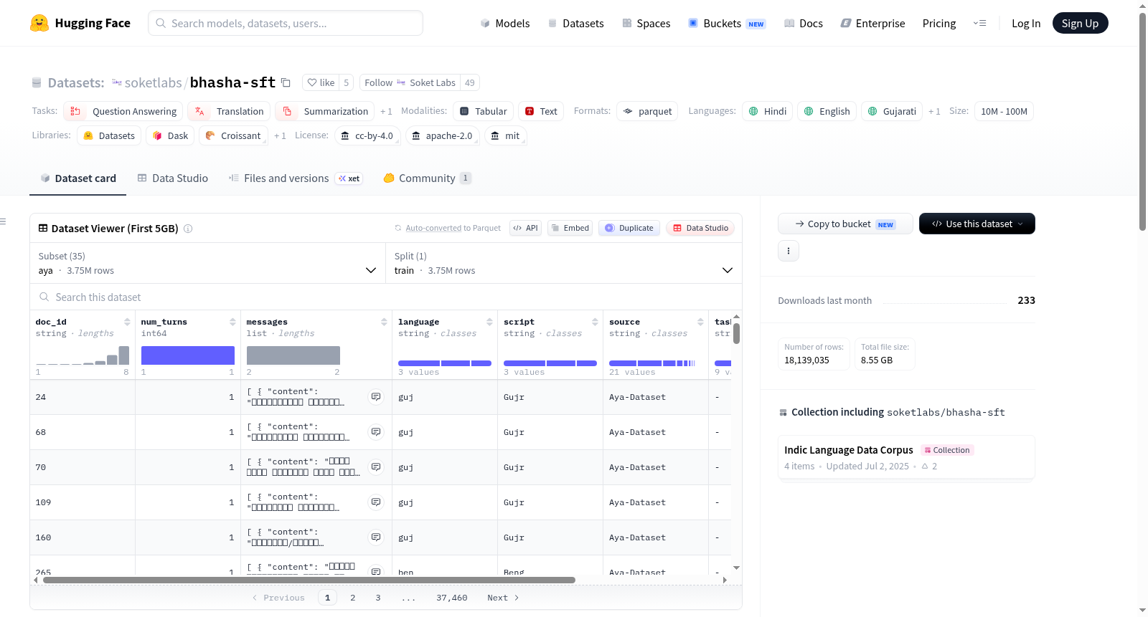Sort by source column arrows
Image resolution: width=1148 pixels, height=617 pixels.
(700, 322)
